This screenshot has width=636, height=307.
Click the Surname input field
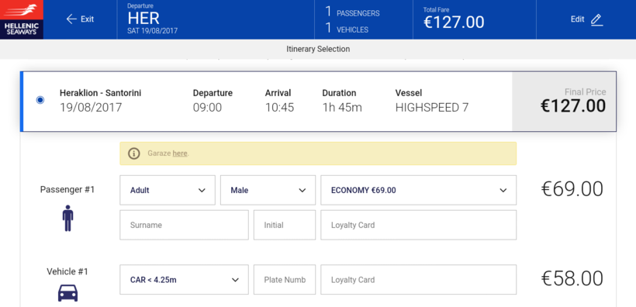184,225
